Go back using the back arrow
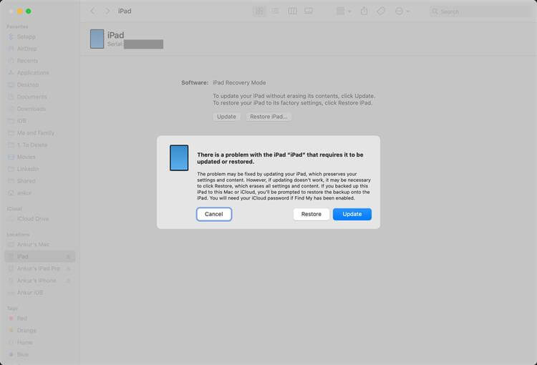The height and width of the screenshot is (365, 537). pos(92,11)
